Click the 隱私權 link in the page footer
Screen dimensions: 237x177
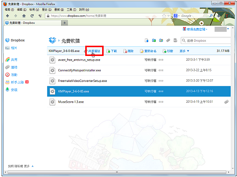[19, 166]
